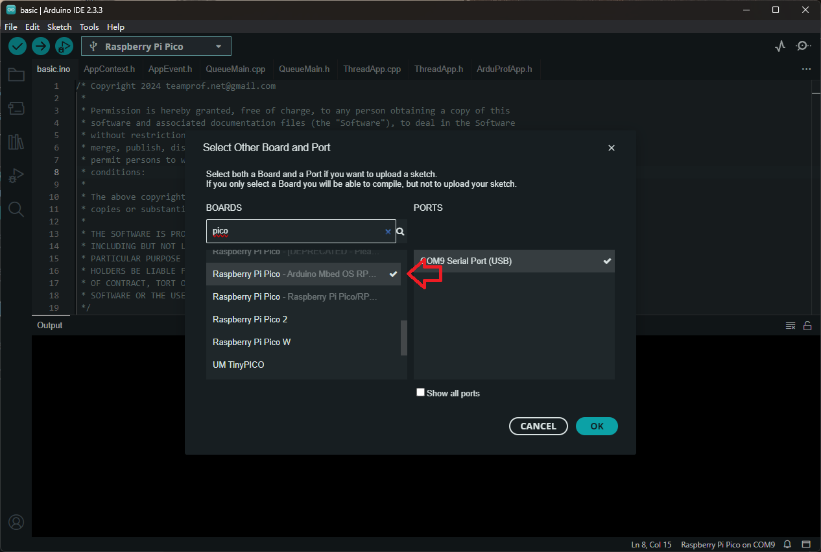Open the Sketchbook folder sidebar icon

click(x=16, y=75)
